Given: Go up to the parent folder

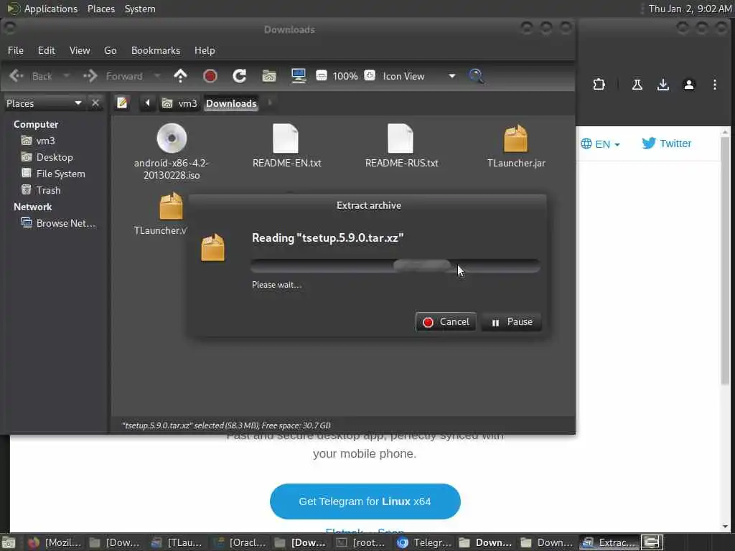Looking at the screenshot, I should [x=180, y=76].
